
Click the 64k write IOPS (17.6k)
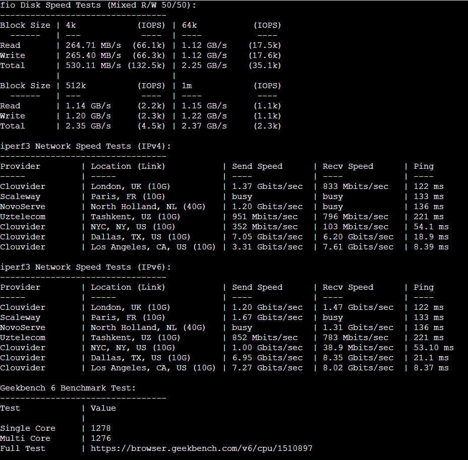[x=265, y=55]
